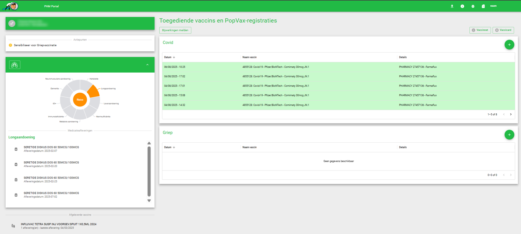Select the Covid row dated 04/08/2025 - 14:32
The image size is (521, 234).
[338, 105]
